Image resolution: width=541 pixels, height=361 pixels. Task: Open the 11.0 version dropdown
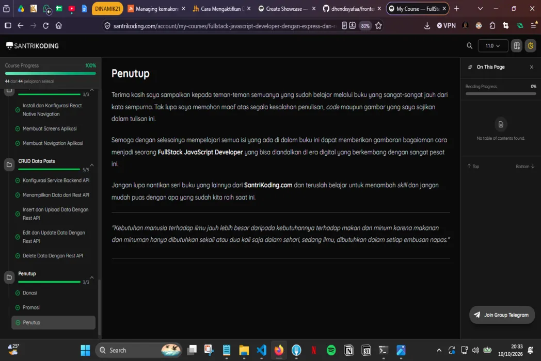pyautogui.click(x=492, y=46)
